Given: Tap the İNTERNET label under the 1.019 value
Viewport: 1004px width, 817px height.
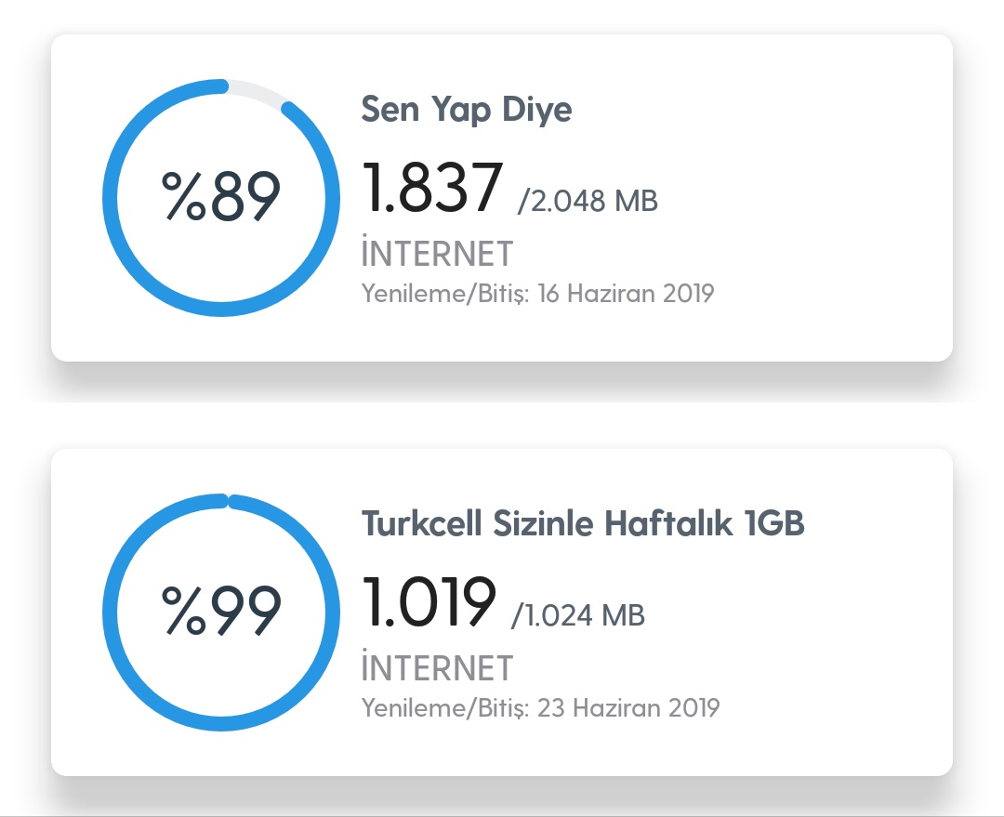Looking at the screenshot, I should (x=437, y=668).
